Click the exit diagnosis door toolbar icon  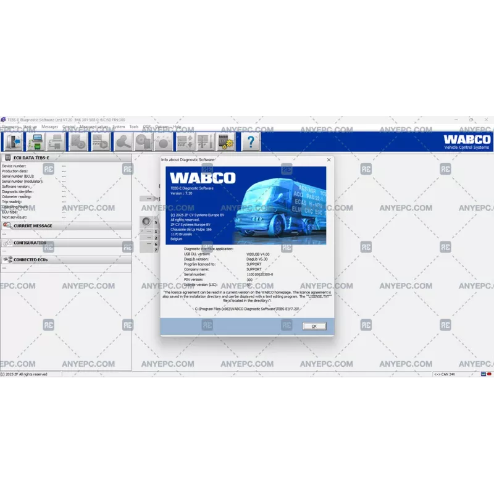coord(13,141)
